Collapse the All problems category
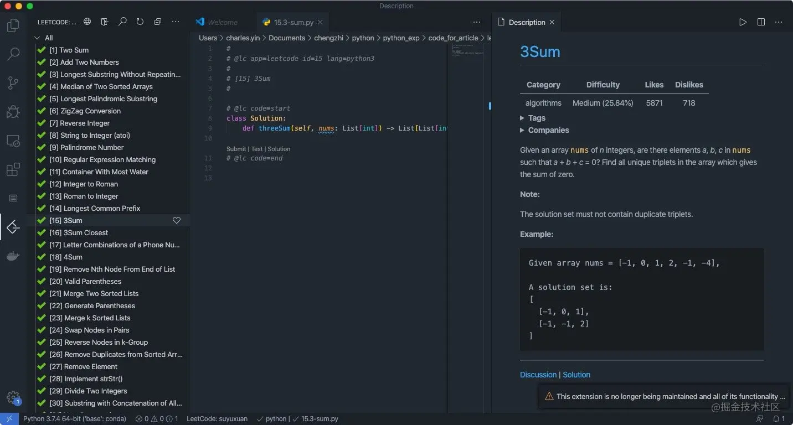This screenshot has height=425, width=793. point(37,38)
